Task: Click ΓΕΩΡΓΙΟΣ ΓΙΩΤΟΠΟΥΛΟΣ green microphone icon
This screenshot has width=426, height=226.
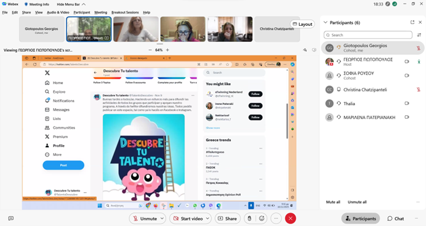Action: (x=419, y=62)
